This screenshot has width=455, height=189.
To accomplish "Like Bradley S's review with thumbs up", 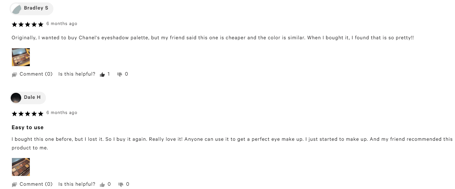I will [x=102, y=74].
